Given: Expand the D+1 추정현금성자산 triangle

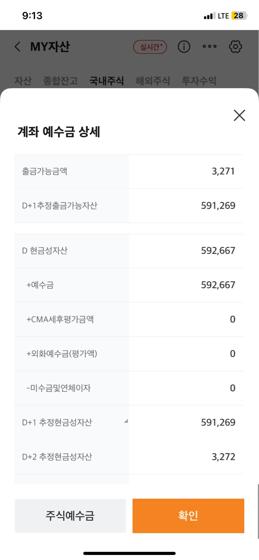Looking at the screenshot, I should (126, 421).
